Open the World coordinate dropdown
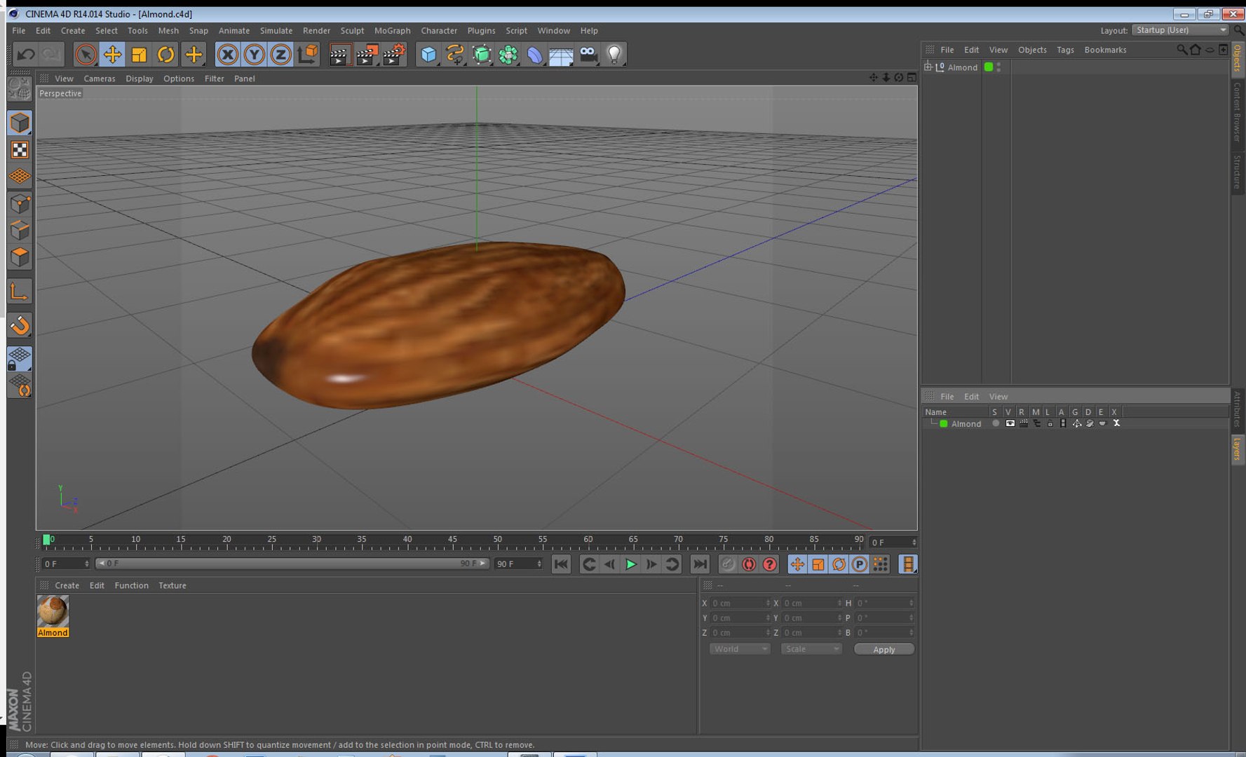The width and height of the screenshot is (1246, 757). coord(740,649)
